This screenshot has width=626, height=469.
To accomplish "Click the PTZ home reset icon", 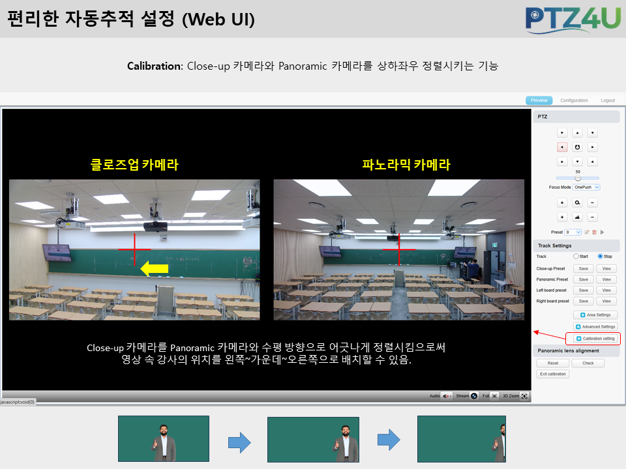I will (x=577, y=147).
